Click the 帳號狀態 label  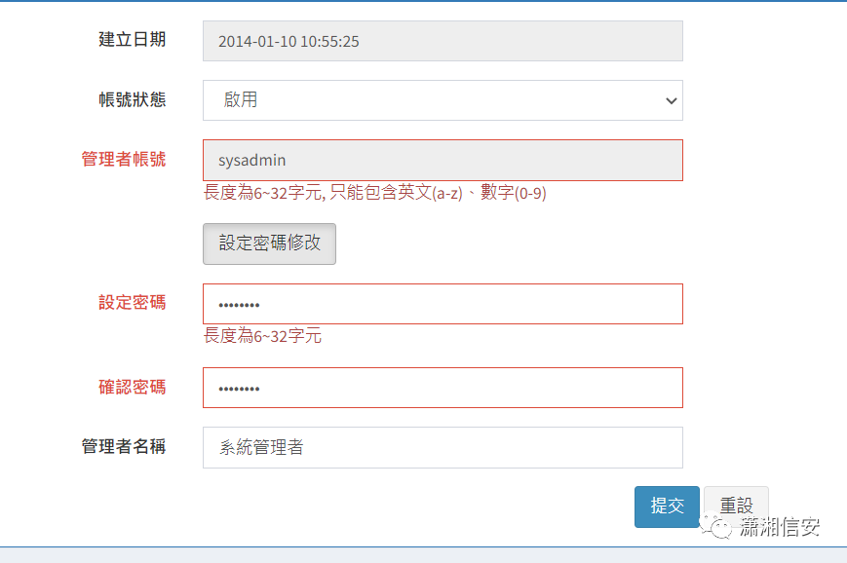point(132,99)
